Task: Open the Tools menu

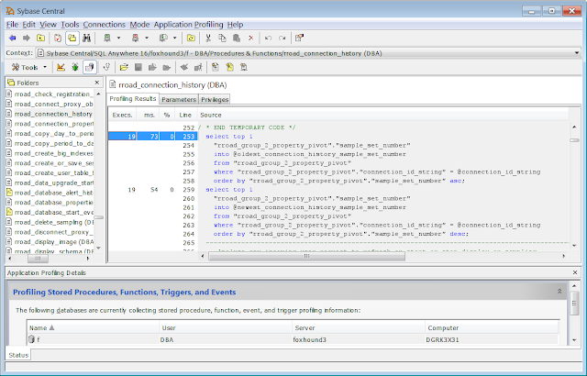Action: tap(70, 25)
